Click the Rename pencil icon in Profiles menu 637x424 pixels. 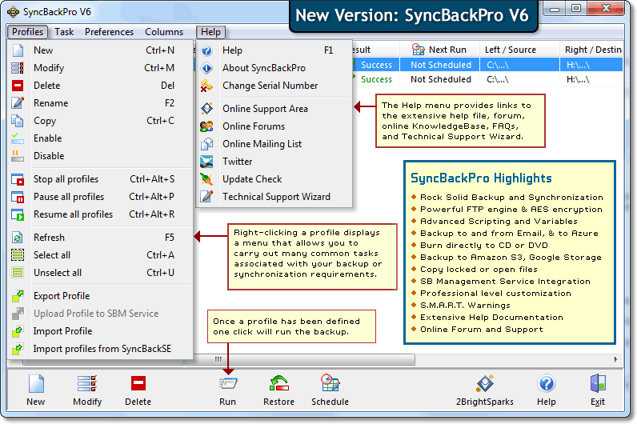click(18, 102)
